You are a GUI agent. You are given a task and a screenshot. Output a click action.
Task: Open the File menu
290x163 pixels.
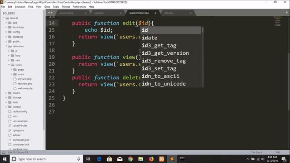(x=3, y=7)
